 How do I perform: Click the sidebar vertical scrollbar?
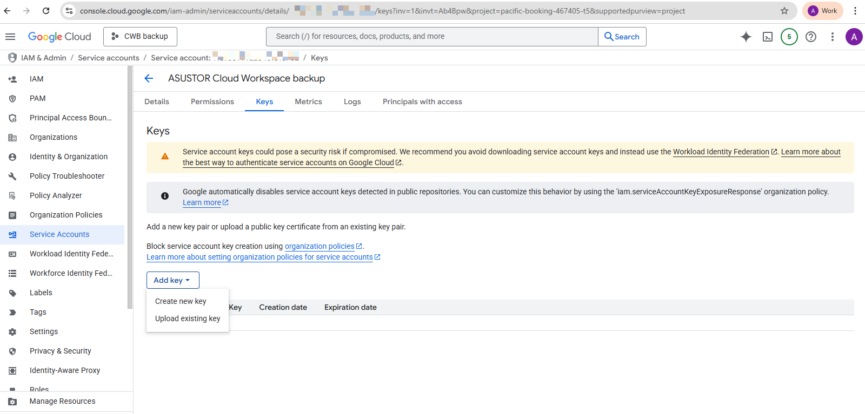click(x=130, y=187)
